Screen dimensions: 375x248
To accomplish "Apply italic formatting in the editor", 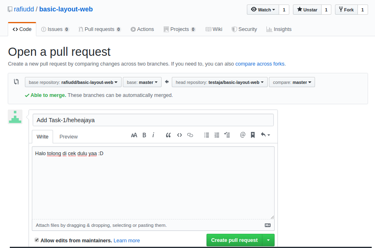I will point(153,135).
